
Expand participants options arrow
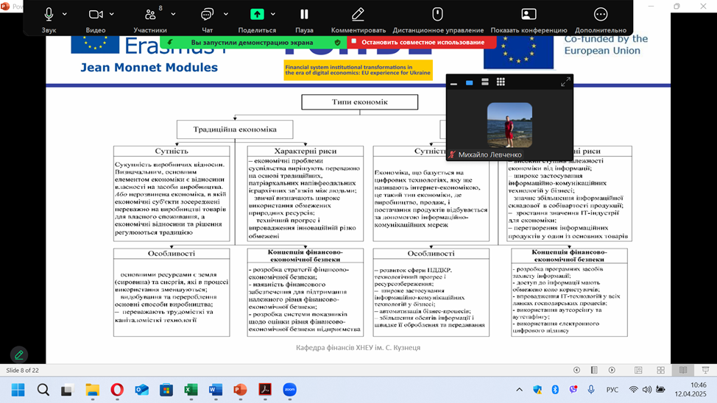[173, 14]
